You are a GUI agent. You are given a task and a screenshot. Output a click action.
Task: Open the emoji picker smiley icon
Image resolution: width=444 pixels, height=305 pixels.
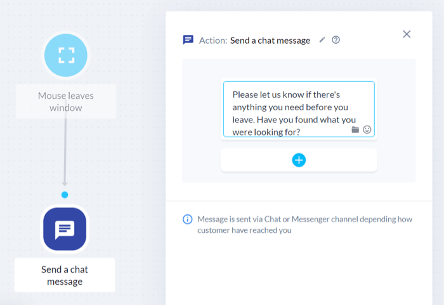point(367,129)
